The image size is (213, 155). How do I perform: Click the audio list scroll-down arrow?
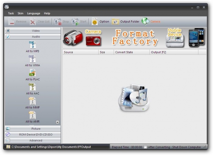(58, 122)
